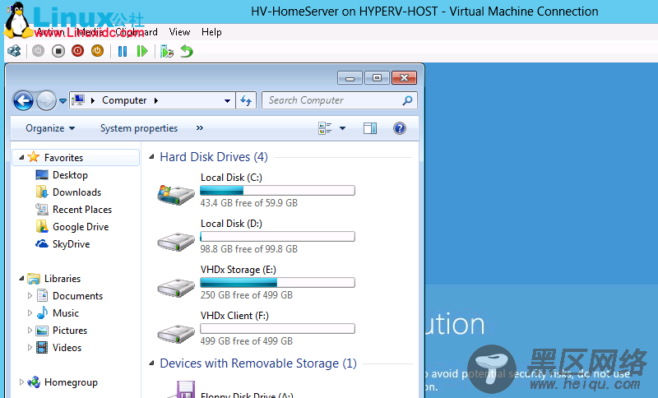Select the VHDx Client (F:) drive icon

click(x=176, y=333)
